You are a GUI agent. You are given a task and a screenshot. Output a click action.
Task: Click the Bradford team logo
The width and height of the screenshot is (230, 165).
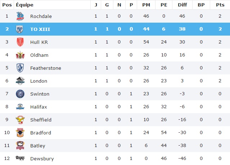[20, 133]
